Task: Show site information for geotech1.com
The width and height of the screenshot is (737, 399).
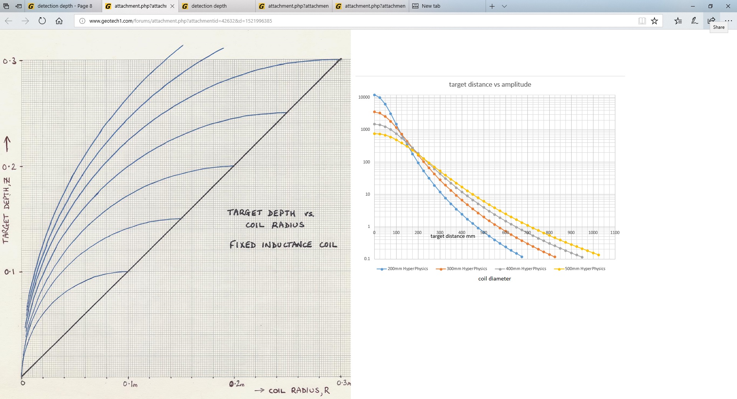Action: click(x=82, y=21)
